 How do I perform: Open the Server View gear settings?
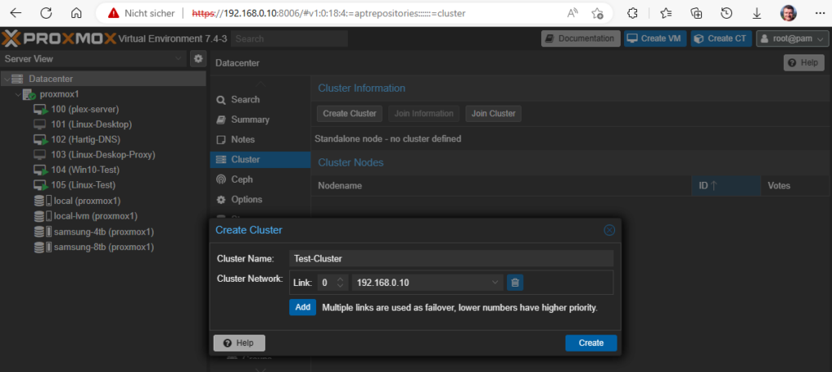pyautogui.click(x=198, y=59)
